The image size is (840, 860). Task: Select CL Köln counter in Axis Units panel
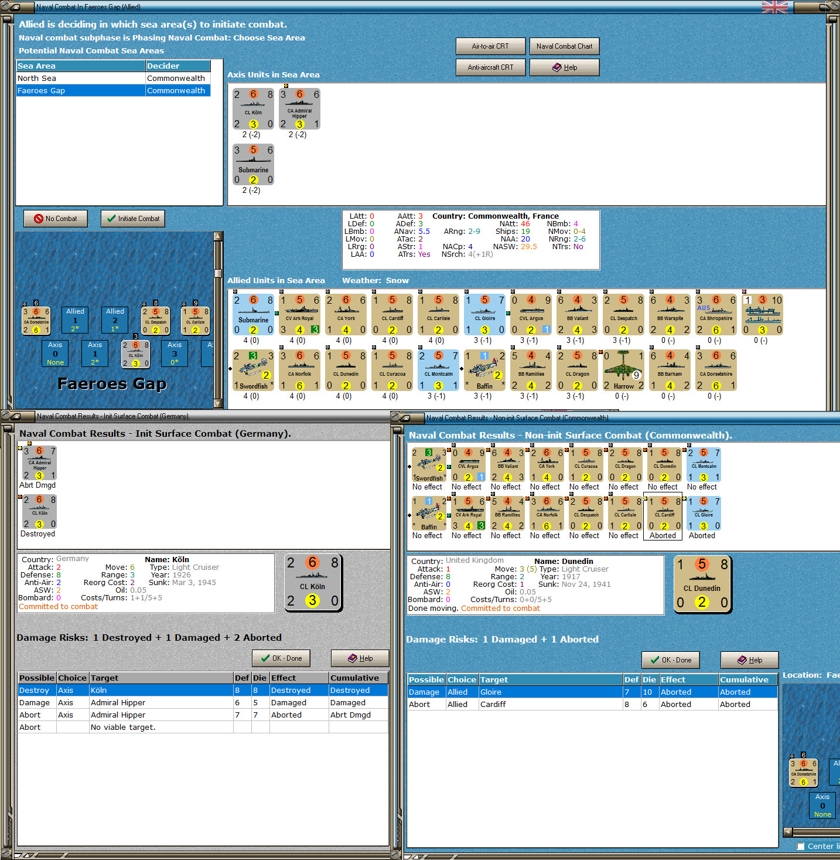point(253,109)
